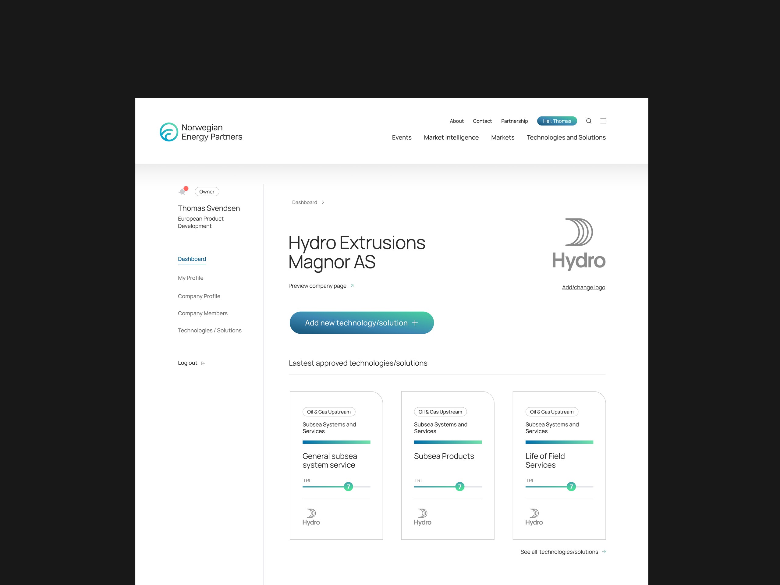
Task: Click the log out arrow icon
Action: tap(203, 363)
